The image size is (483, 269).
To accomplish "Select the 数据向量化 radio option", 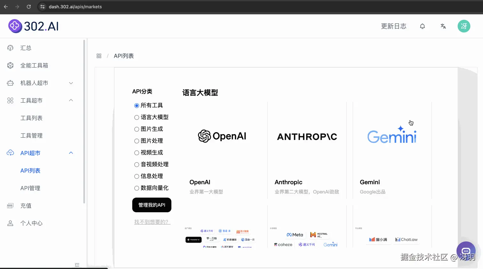I will (137, 188).
